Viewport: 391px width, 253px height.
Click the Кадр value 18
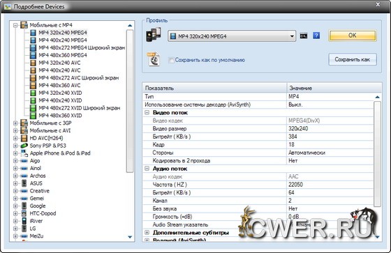click(x=291, y=144)
